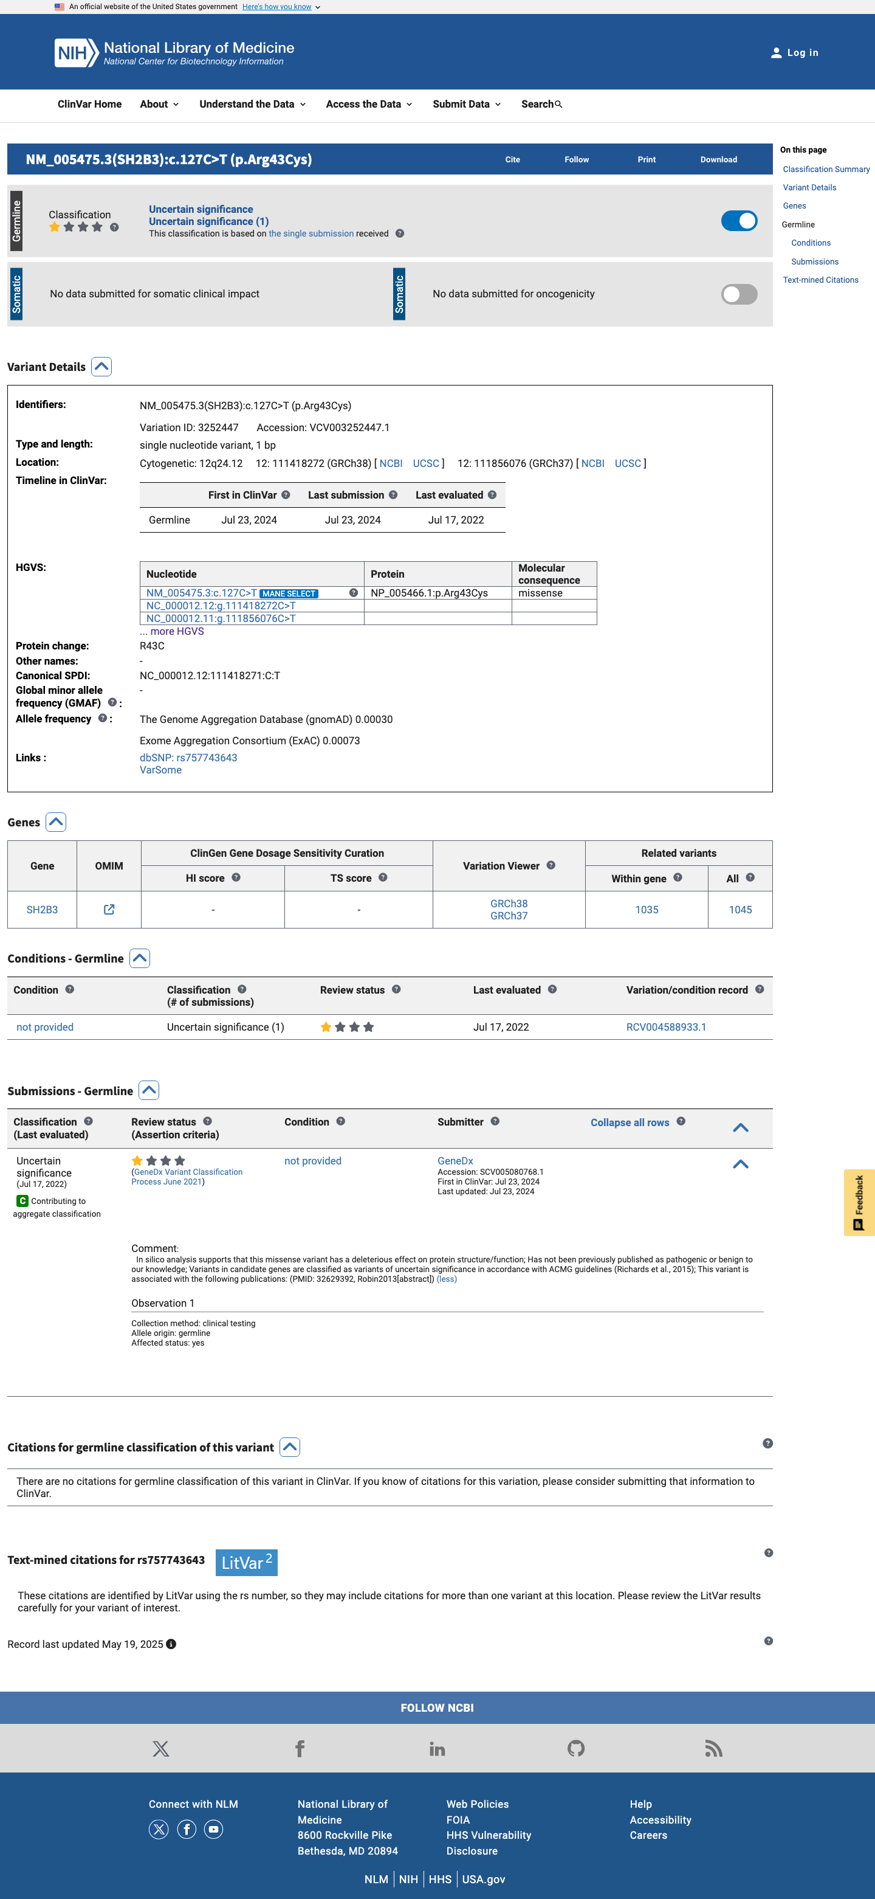Image resolution: width=875 pixels, height=1899 pixels.
Task: Click the Log in user icon
Action: (775, 53)
